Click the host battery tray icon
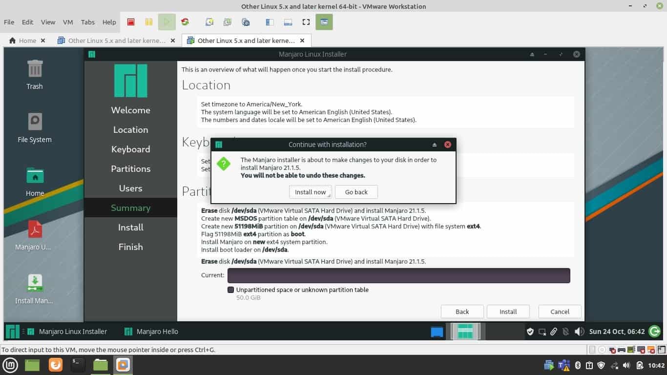This screenshot has width=667, height=375. click(x=640, y=365)
